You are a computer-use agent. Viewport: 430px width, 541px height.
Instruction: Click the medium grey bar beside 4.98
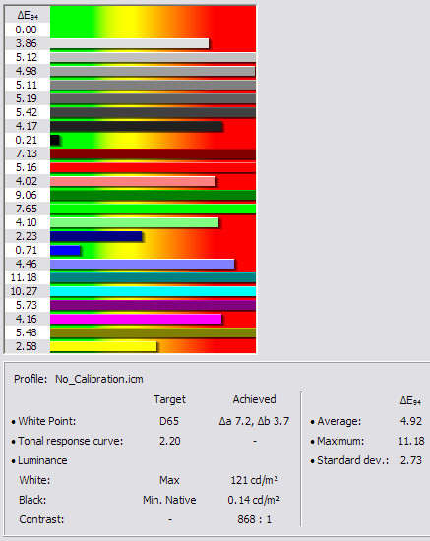(x=153, y=71)
